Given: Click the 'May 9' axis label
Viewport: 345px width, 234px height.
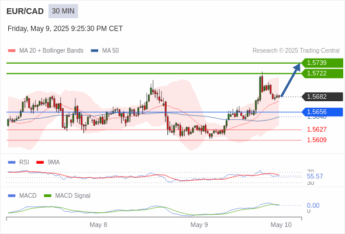Looking at the screenshot, I should point(199,225).
